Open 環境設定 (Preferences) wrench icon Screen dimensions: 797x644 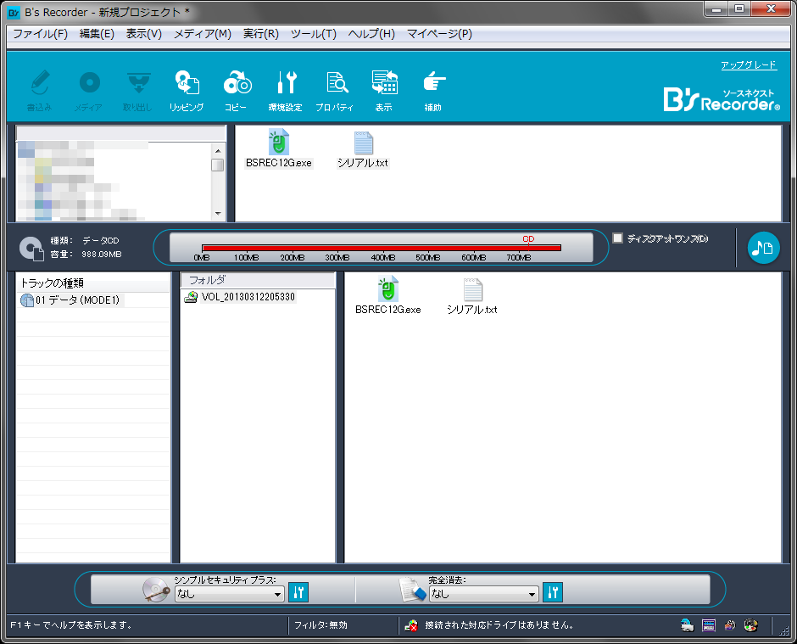click(x=286, y=91)
